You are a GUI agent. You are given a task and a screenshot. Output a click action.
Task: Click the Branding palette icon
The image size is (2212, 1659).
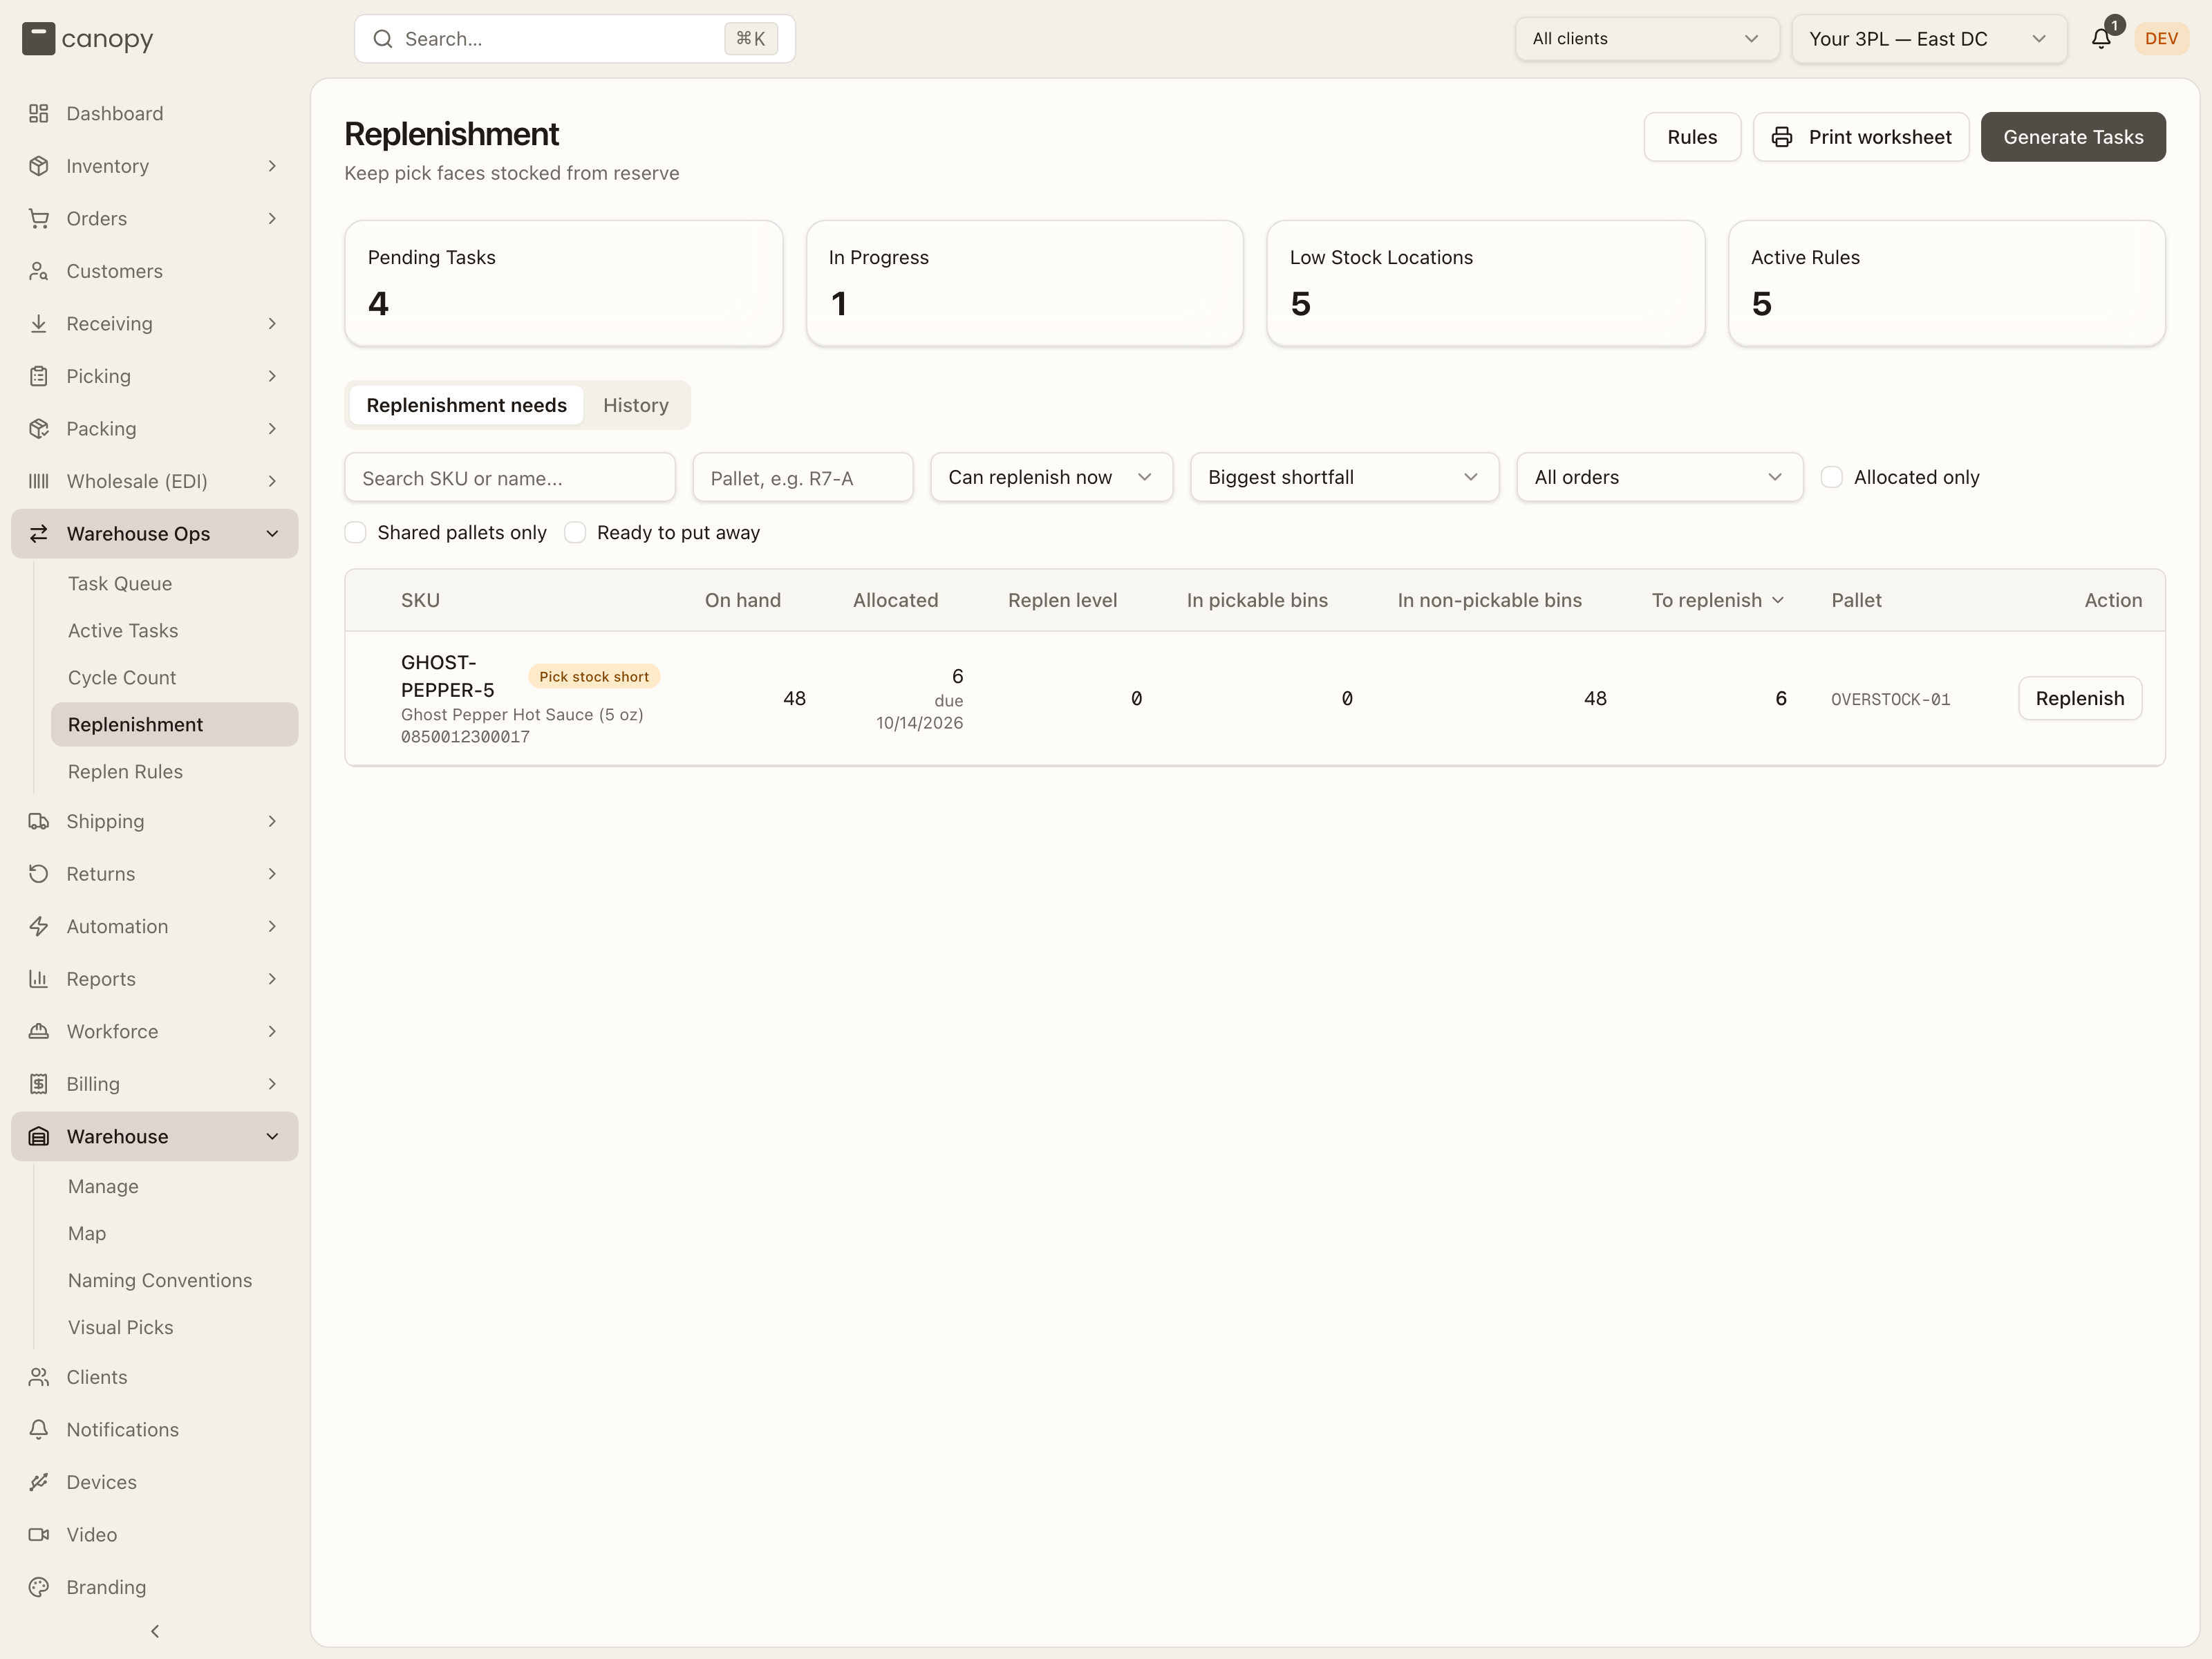coord(38,1587)
